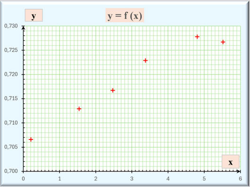The height and width of the screenshot is (187, 250).
Task: Click the title 'y = f (x)'
Action: [125, 16]
